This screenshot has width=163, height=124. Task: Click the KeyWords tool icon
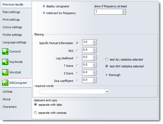[x=5, y=62]
